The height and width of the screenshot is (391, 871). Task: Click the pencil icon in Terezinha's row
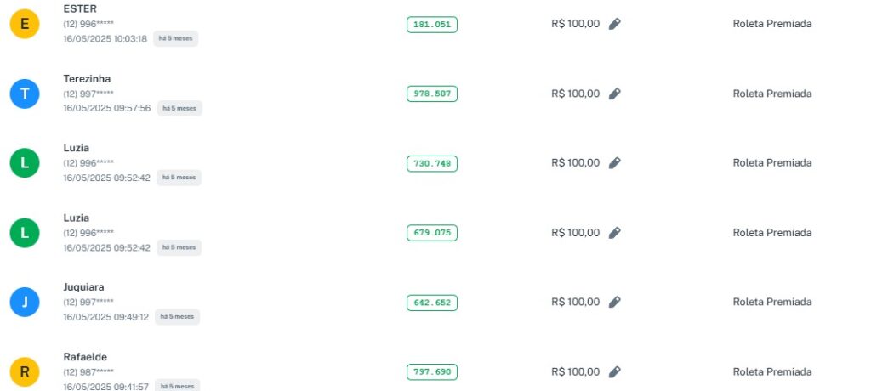615,93
